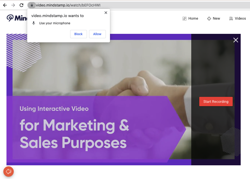
Task: Click the browser back arrow
Action: click(5, 5)
